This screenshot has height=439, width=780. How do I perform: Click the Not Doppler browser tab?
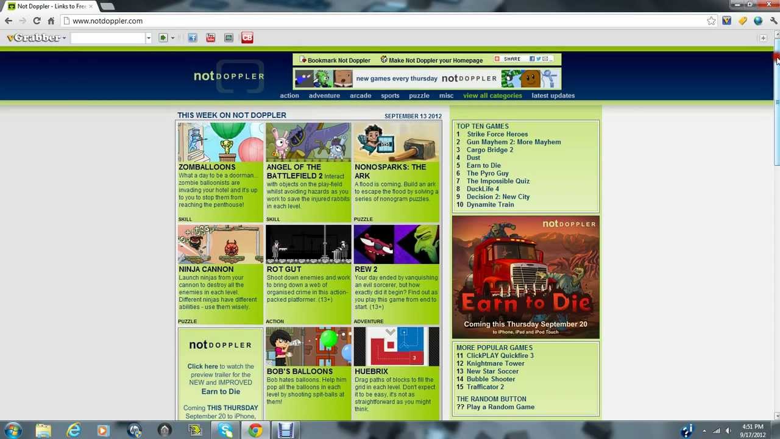50,6
